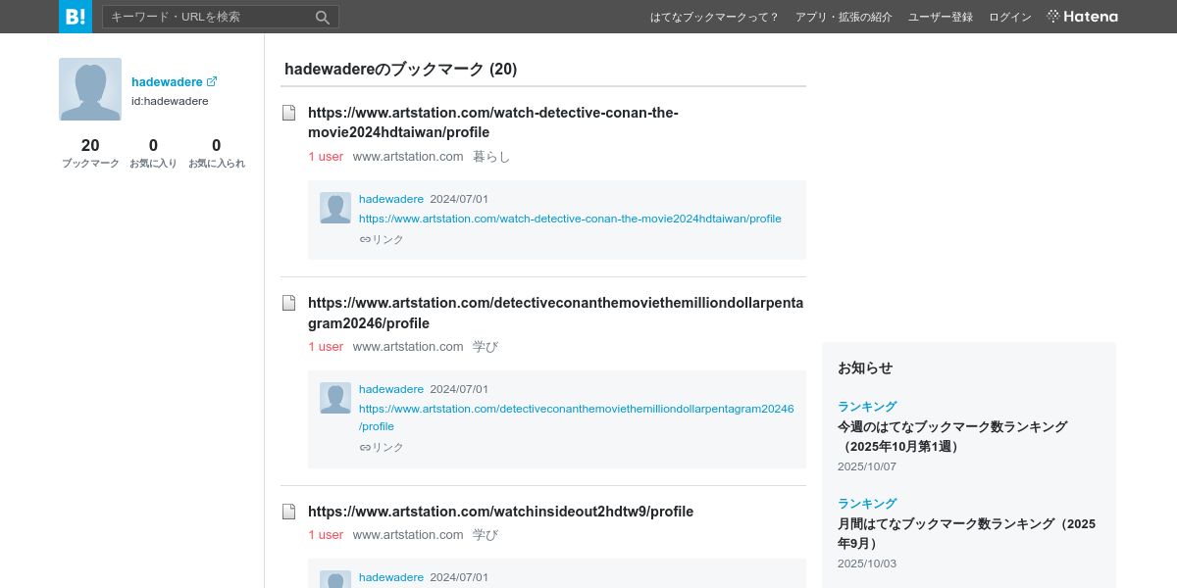Screen dimensions: 1177x588
Task: Open the はてなブックマークって？ header link
Action: 715,17
